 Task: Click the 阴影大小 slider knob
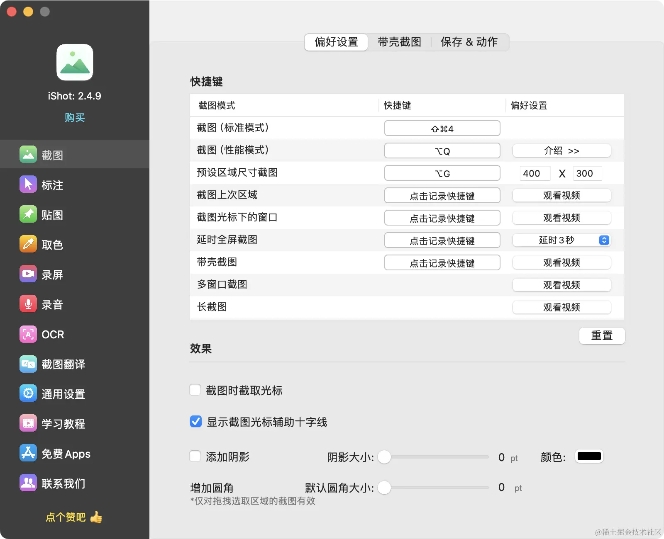[x=384, y=457]
